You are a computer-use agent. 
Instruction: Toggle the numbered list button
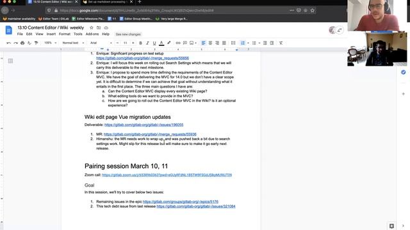(243, 43)
